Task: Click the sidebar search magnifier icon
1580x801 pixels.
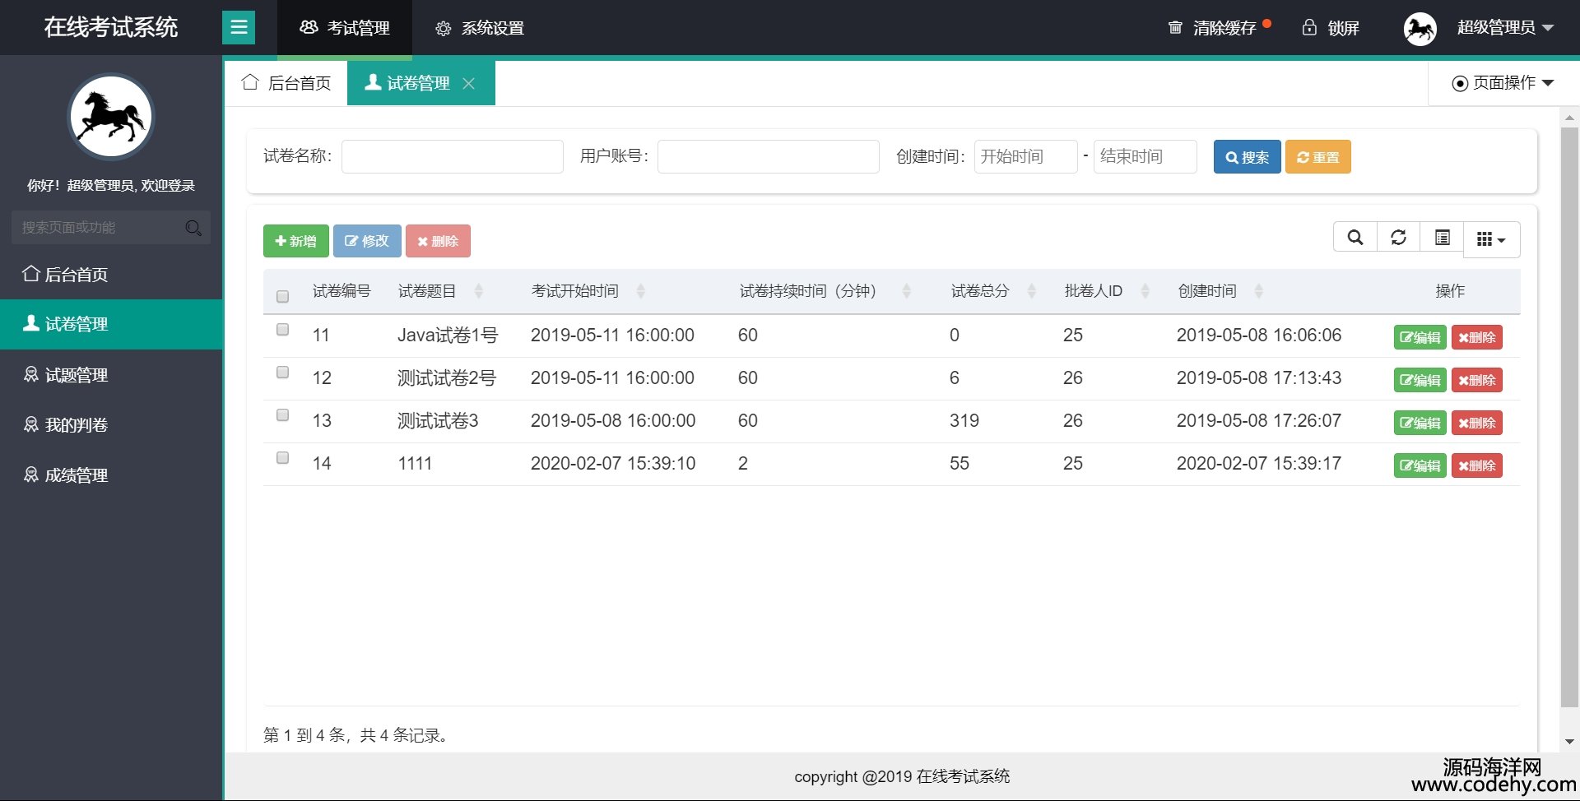Action: tap(193, 228)
